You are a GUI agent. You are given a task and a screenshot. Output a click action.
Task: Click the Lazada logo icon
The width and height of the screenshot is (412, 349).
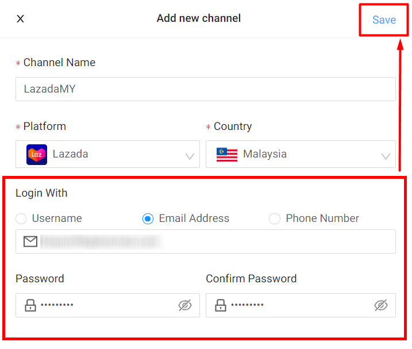pyautogui.click(x=37, y=154)
